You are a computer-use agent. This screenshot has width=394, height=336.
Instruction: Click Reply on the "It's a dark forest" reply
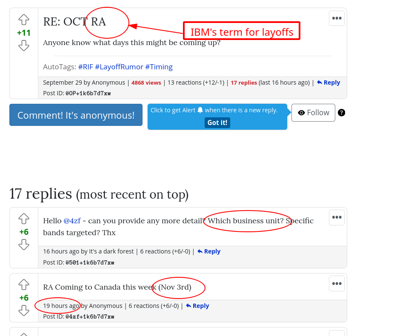[209, 251]
